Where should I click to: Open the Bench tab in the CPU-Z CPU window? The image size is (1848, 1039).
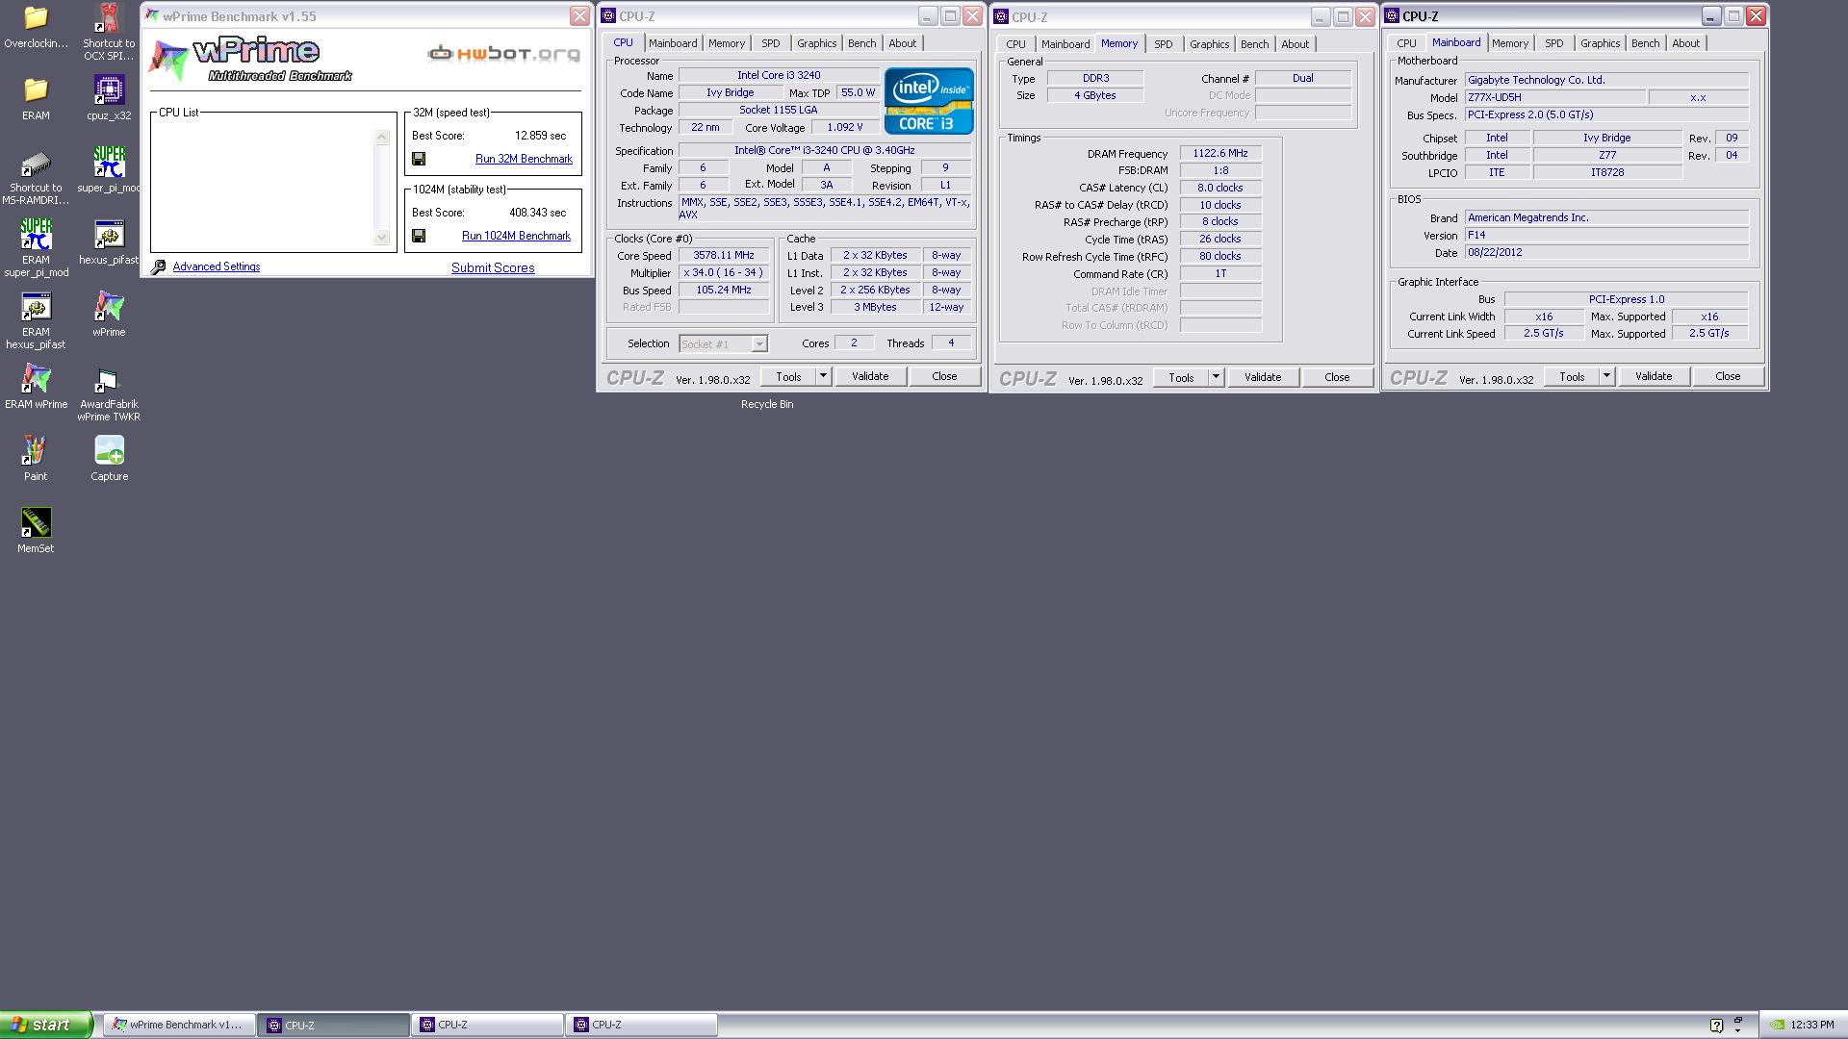861,43
